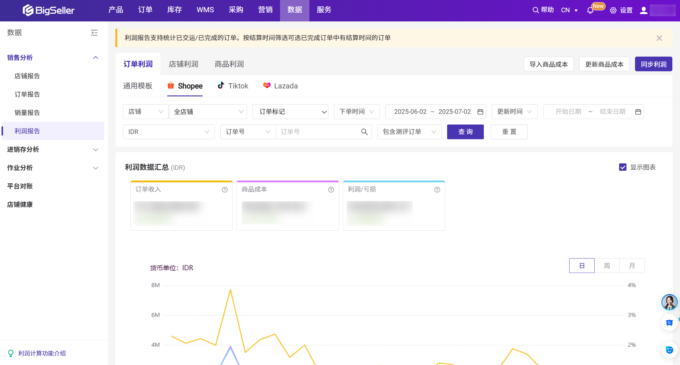Expand the 作业分析 sidebar section

(x=96, y=168)
